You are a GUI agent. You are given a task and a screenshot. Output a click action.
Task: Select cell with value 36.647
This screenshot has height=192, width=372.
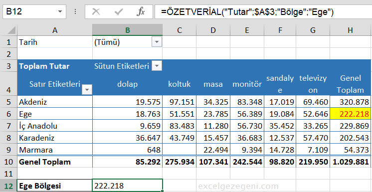coord(127,138)
